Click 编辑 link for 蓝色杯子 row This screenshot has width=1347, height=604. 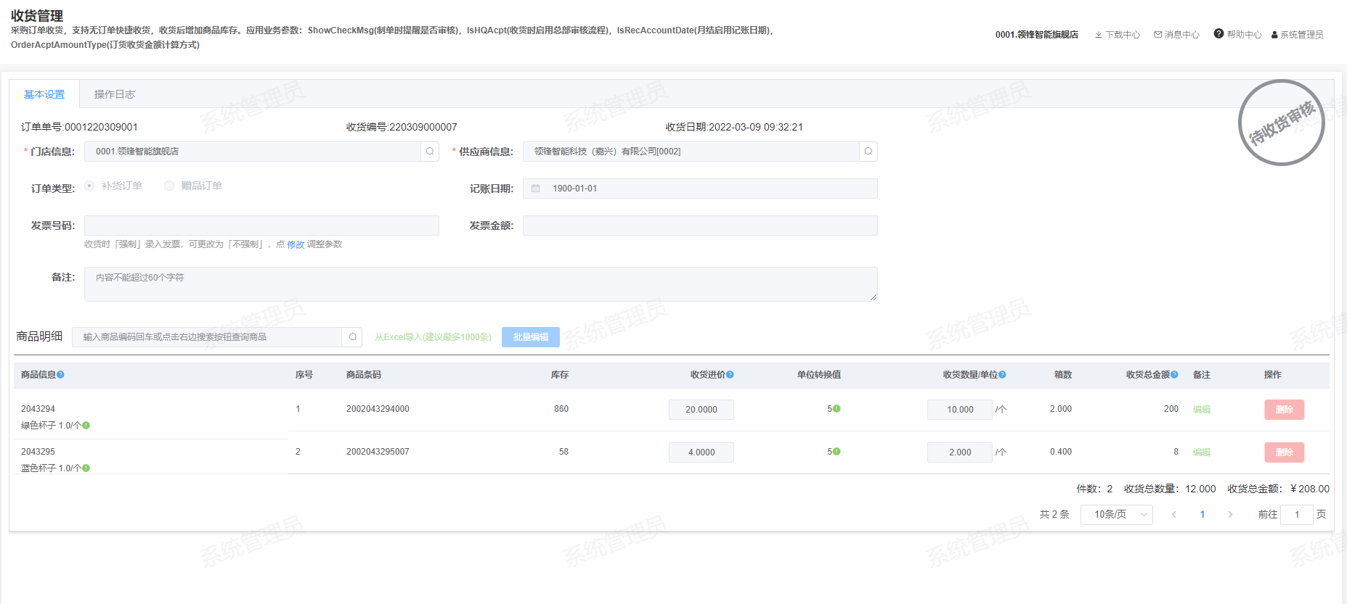point(1202,452)
